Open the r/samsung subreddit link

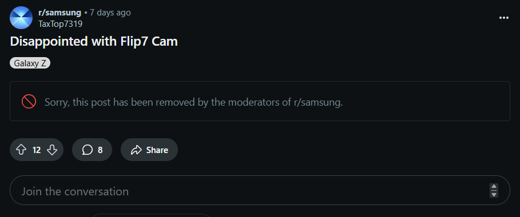[x=59, y=13]
